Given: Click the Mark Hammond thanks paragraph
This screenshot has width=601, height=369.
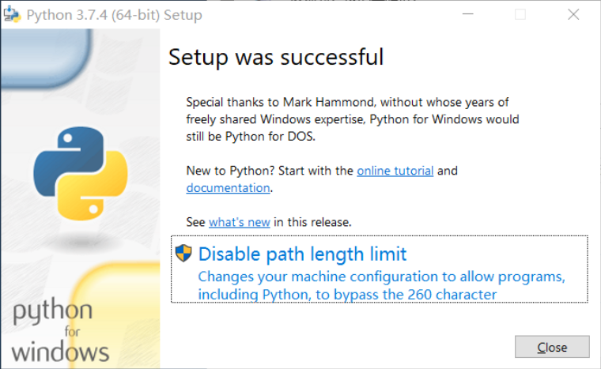Looking at the screenshot, I should [x=352, y=119].
